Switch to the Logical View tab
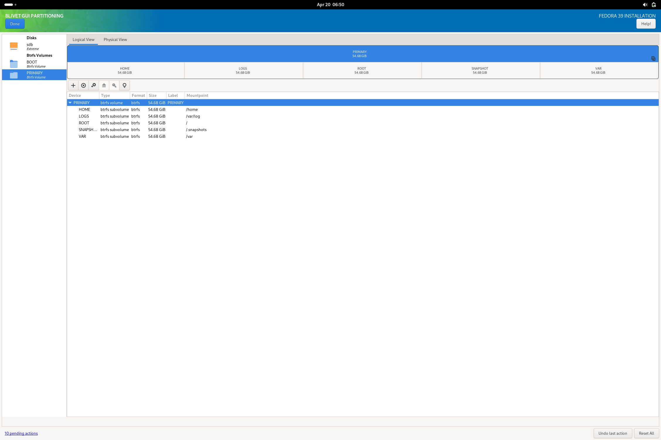Screen dimensions: 661x440 point(83,39)
